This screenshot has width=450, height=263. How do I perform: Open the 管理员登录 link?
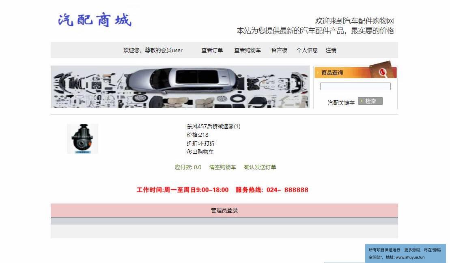pos(224,210)
